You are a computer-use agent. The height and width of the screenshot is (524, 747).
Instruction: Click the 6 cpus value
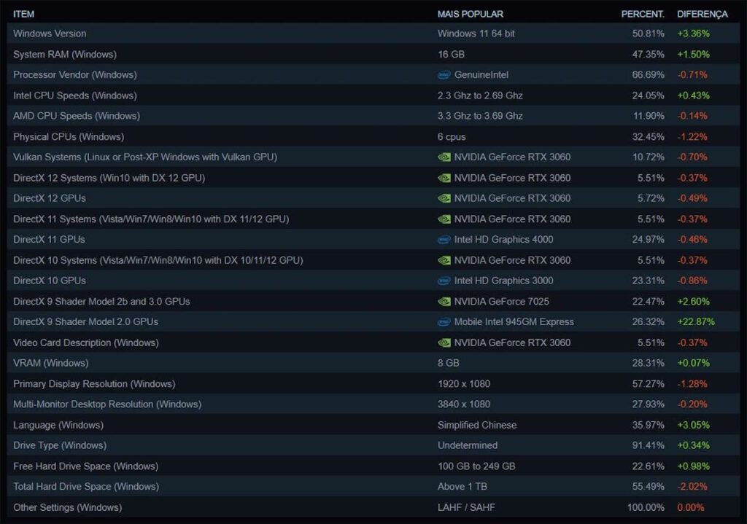[x=452, y=136]
